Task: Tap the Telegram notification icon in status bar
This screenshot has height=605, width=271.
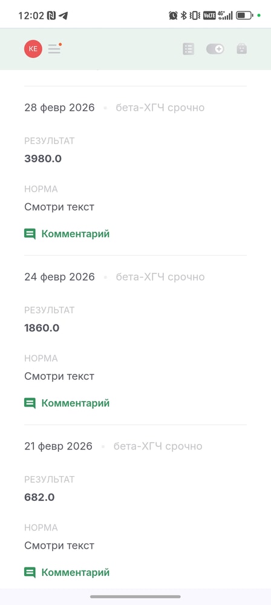Action: coord(64,16)
